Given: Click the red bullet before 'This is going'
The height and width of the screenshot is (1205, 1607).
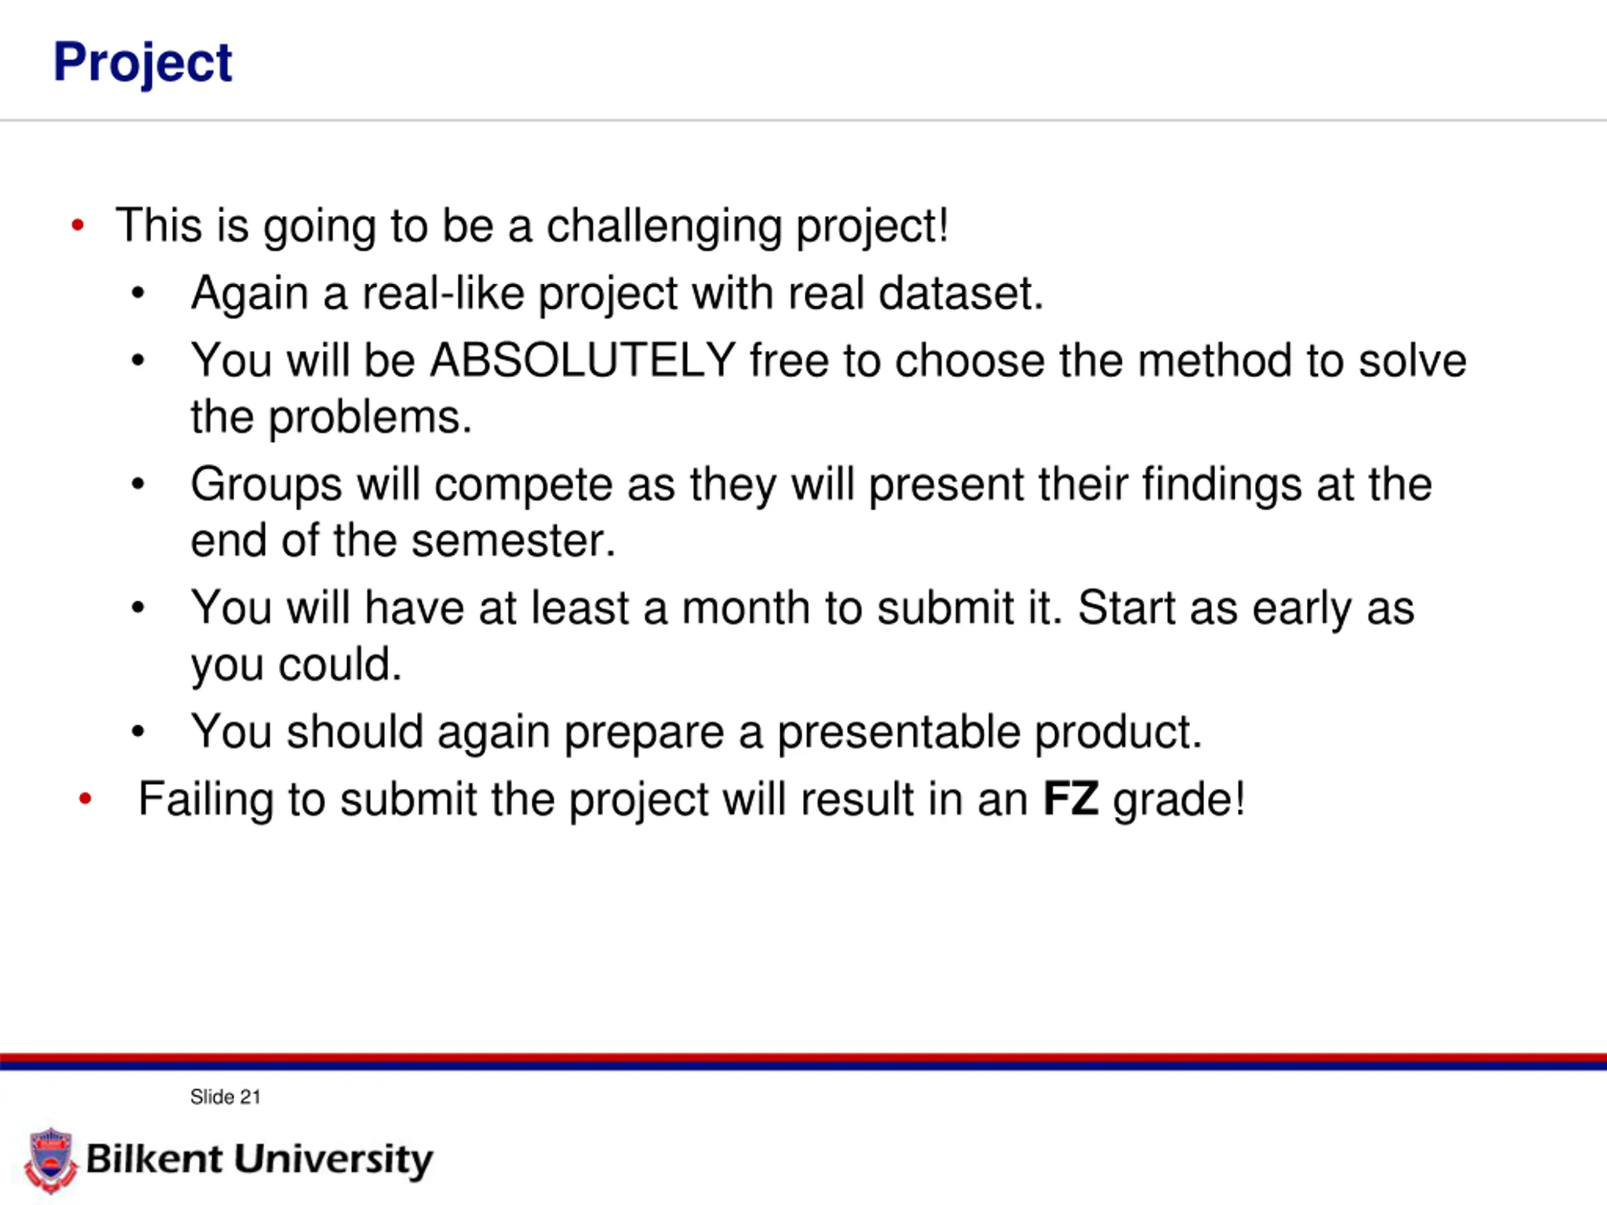Looking at the screenshot, I should (78, 225).
